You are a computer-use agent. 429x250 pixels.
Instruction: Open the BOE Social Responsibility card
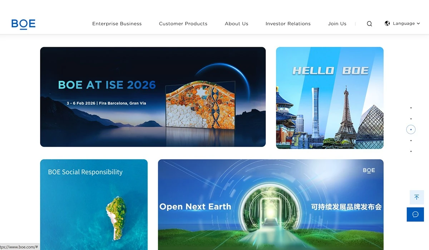tap(94, 205)
